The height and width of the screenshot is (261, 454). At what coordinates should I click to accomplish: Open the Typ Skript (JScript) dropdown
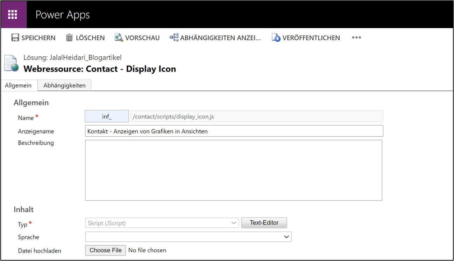pyautogui.click(x=162, y=223)
